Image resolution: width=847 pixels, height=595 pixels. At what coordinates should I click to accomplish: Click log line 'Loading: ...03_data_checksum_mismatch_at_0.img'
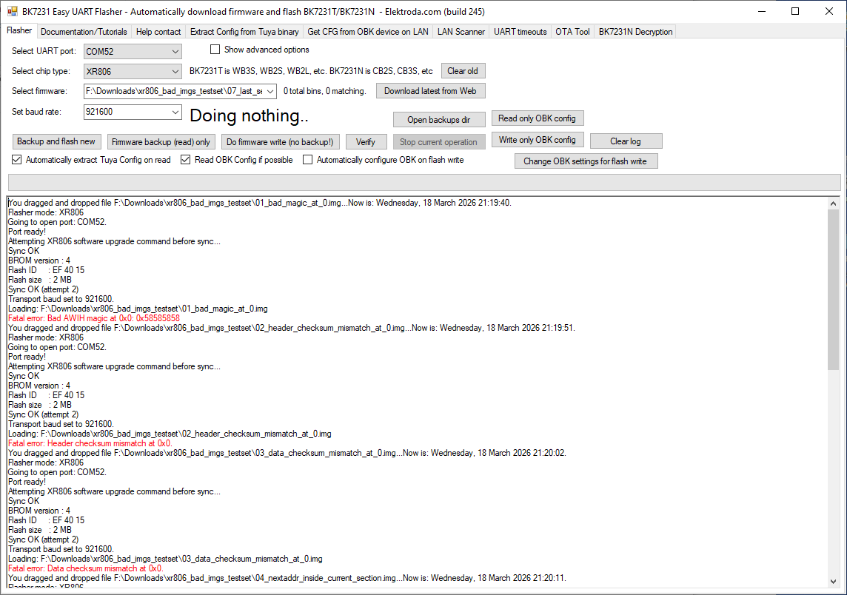click(x=165, y=558)
